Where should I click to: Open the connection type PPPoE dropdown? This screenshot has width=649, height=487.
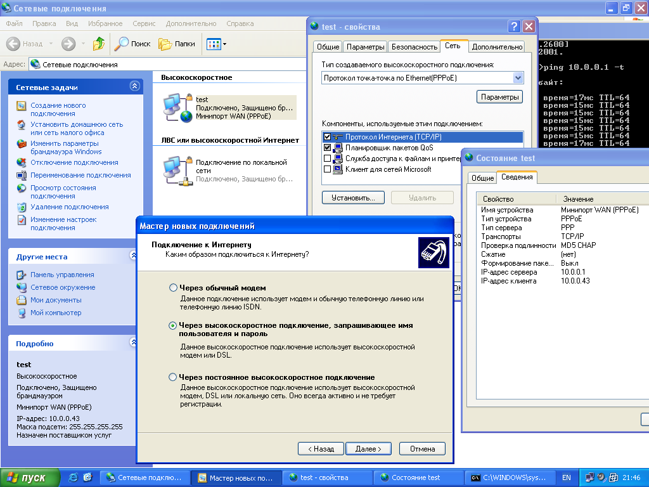click(x=518, y=78)
